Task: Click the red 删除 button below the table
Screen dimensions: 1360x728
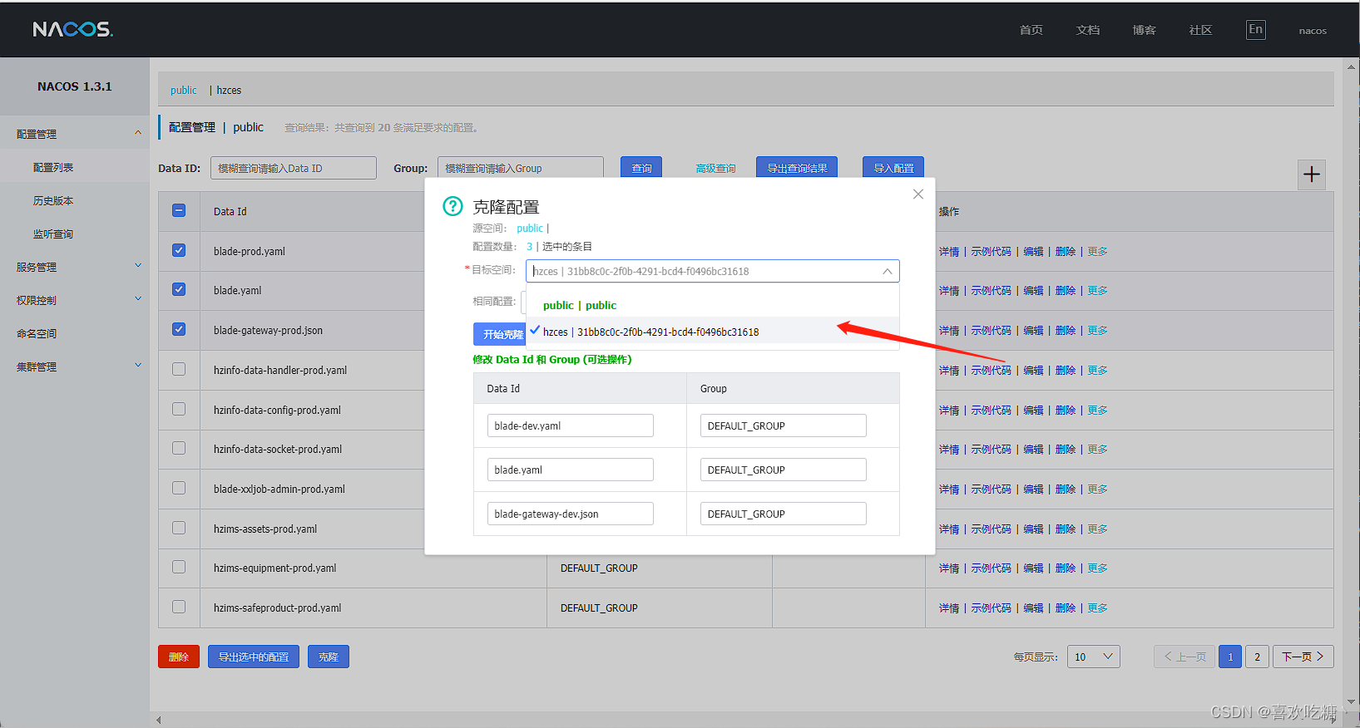Action: coord(179,657)
